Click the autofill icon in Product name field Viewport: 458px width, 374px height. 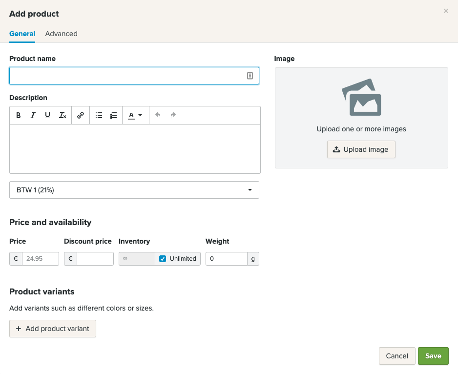(250, 76)
